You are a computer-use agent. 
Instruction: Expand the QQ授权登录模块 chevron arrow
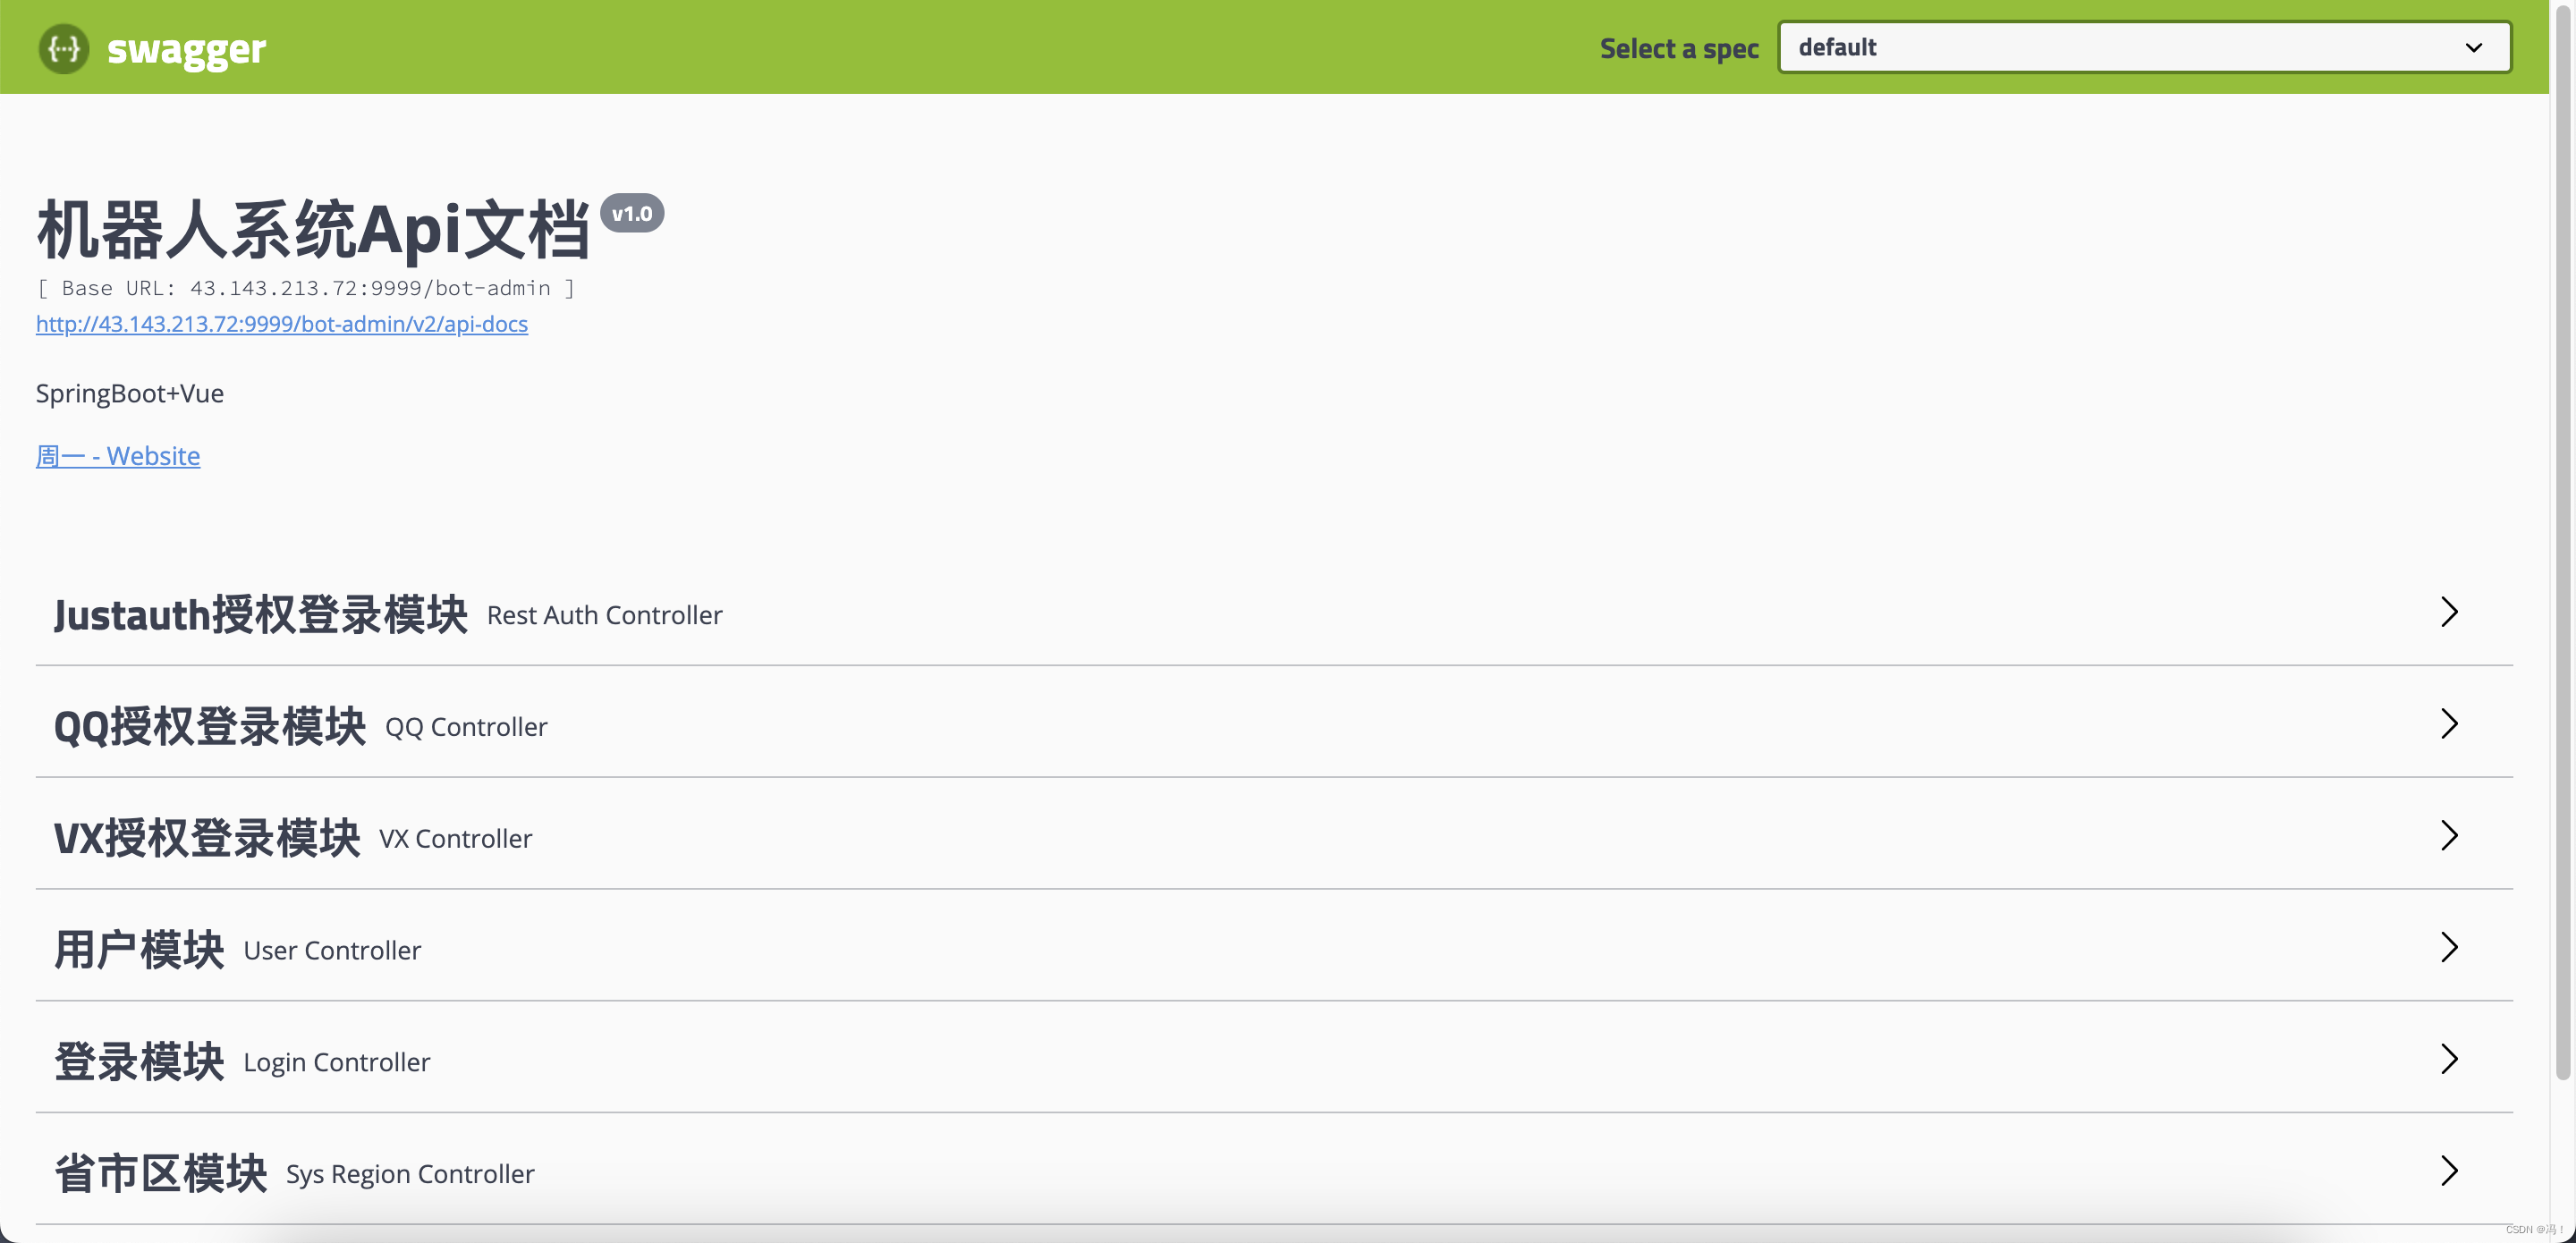click(x=2449, y=724)
